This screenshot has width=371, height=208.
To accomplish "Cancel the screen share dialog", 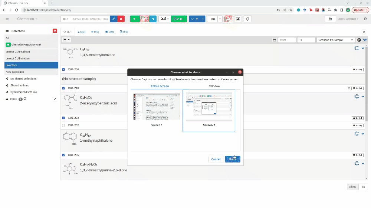I will (x=216, y=159).
